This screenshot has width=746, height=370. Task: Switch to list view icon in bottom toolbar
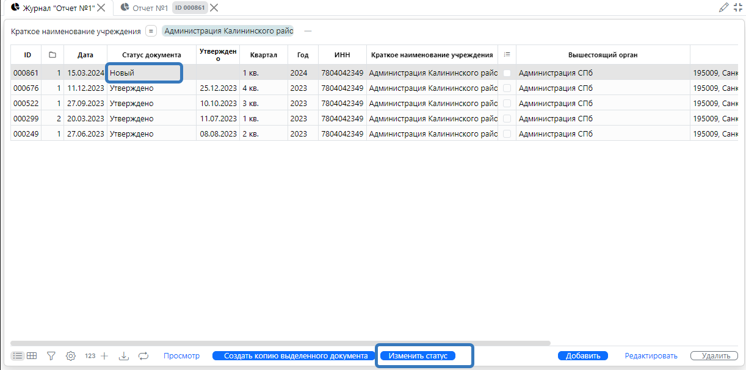(x=18, y=356)
